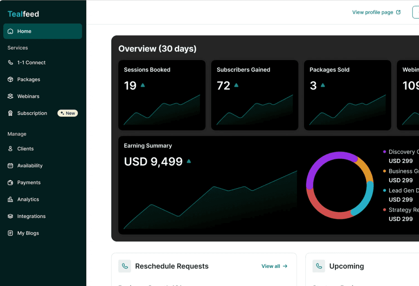Click the Integrations layers icon
This screenshot has height=286, width=419.
click(x=10, y=216)
